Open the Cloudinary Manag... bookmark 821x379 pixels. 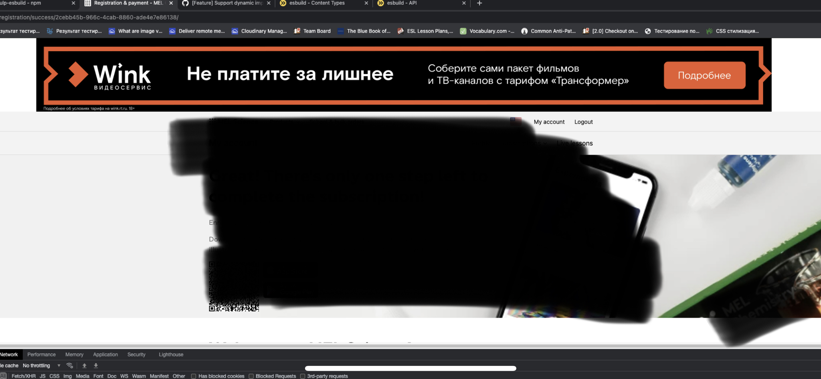[259, 31]
